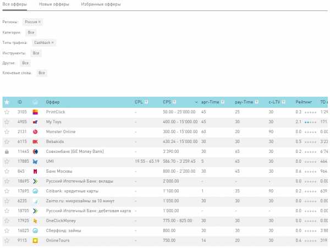Screen dimensions: 330x248
Task: Click the CPS column info icon
Action: pyautogui.click(x=174, y=102)
